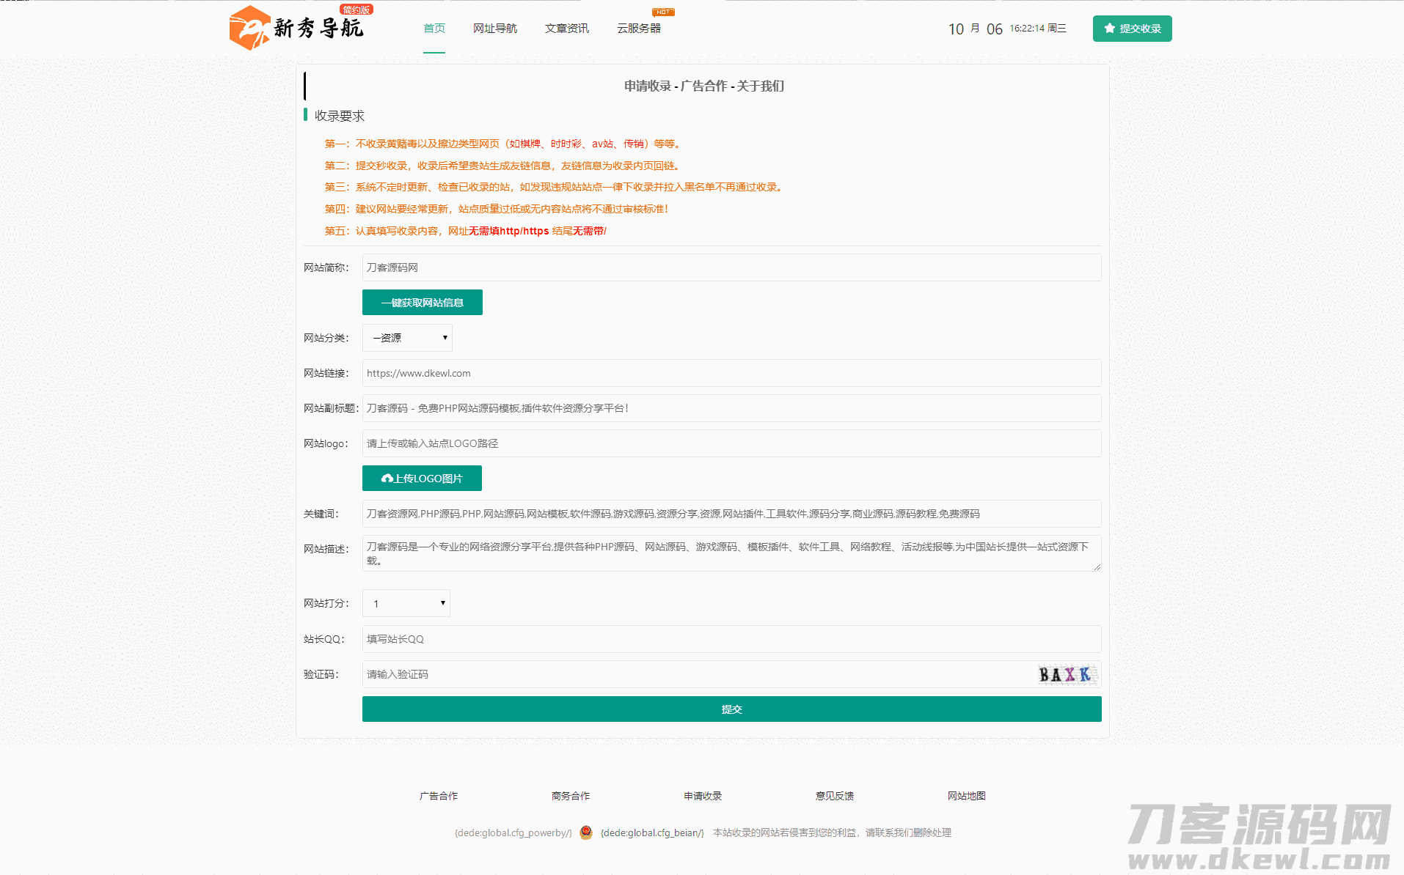Image resolution: width=1404 pixels, height=875 pixels.
Task: Click the rule text starting with 第三
Action: pos(556,187)
